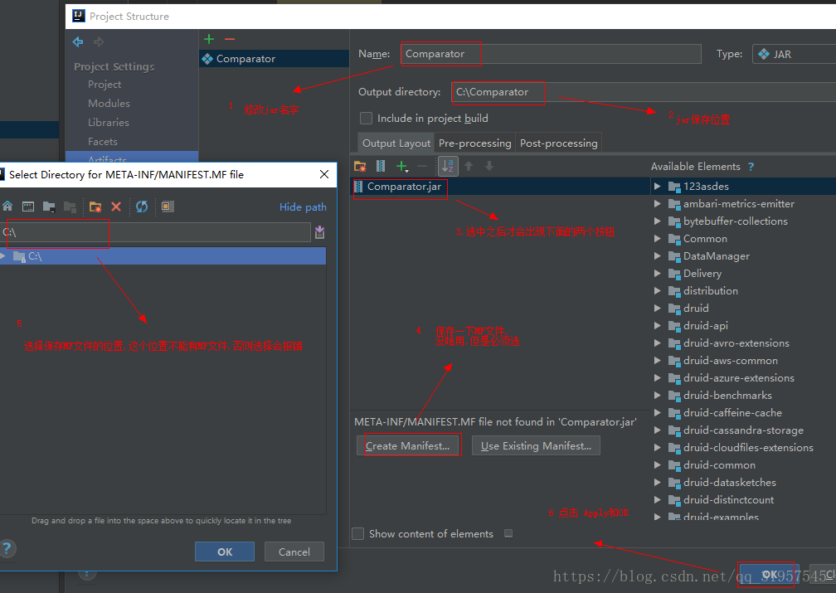The image size is (836, 593).
Task: Open Facets settings section
Action: 102,142
